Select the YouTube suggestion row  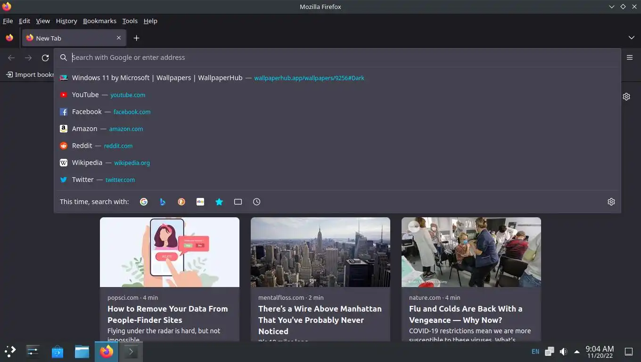tap(337, 95)
